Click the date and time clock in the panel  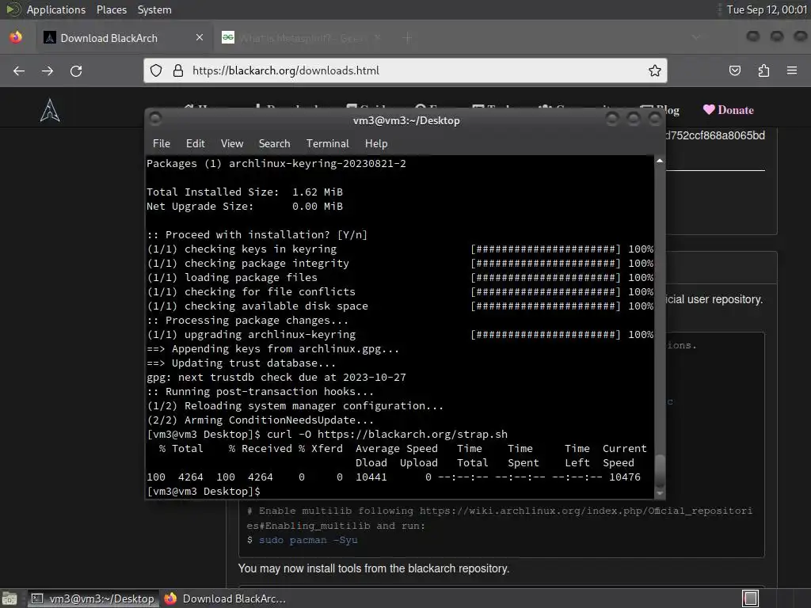[767, 9]
